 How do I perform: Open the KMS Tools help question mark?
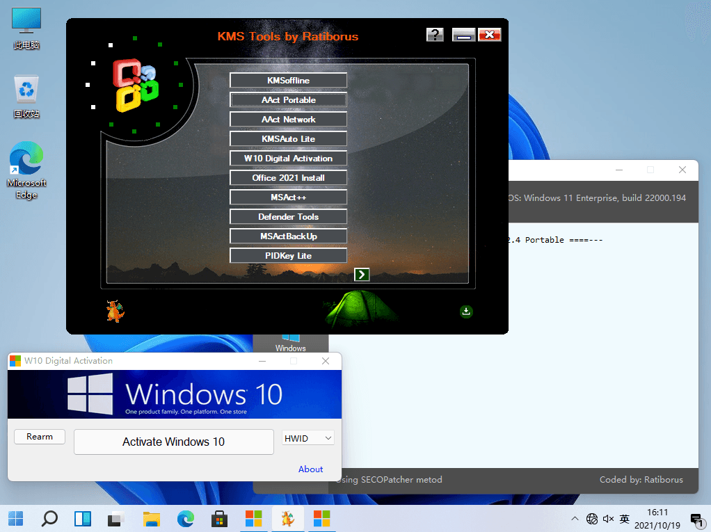tap(435, 35)
